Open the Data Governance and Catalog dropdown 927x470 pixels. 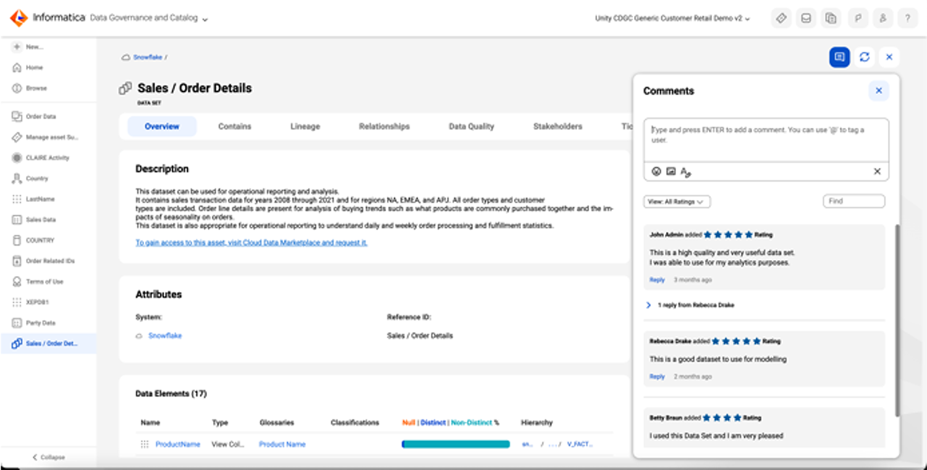tap(148, 19)
